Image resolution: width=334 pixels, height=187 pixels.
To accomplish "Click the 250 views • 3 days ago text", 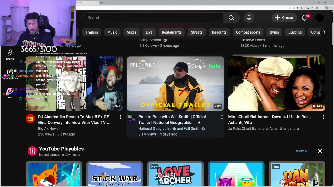I will (x=56, y=134).
